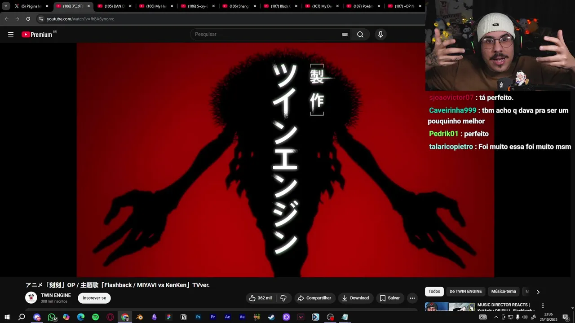This screenshot has height=323, width=575.
Task: Show hidden system tray icons
Action: [x=496, y=317]
